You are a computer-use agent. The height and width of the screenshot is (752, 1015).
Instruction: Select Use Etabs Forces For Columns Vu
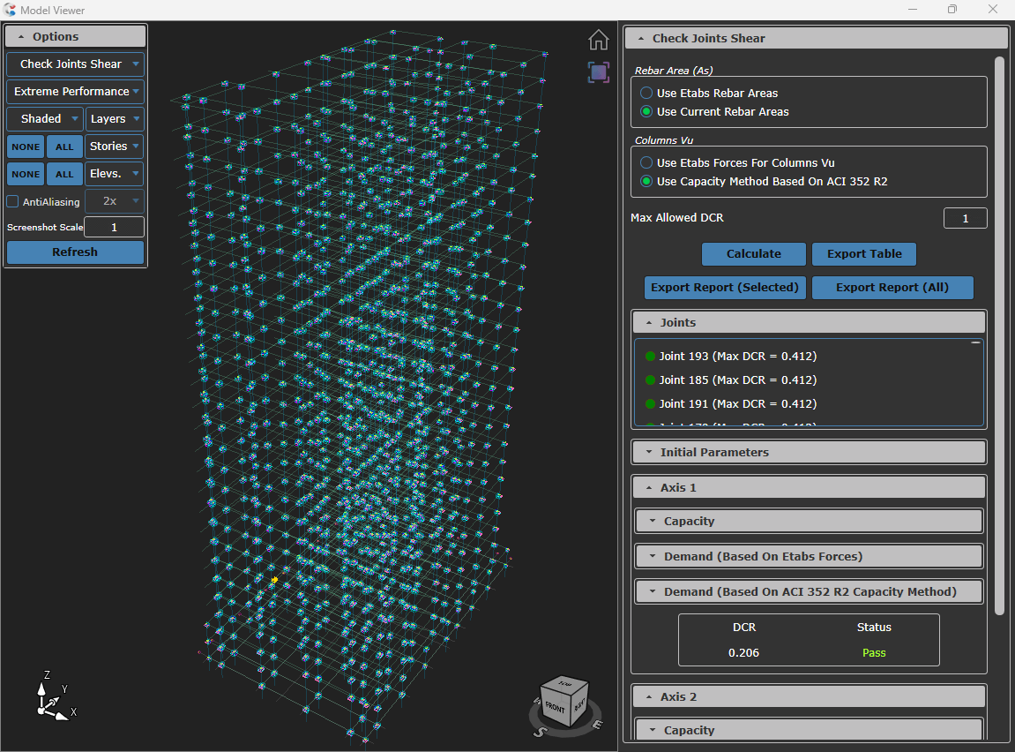[646, 162]
